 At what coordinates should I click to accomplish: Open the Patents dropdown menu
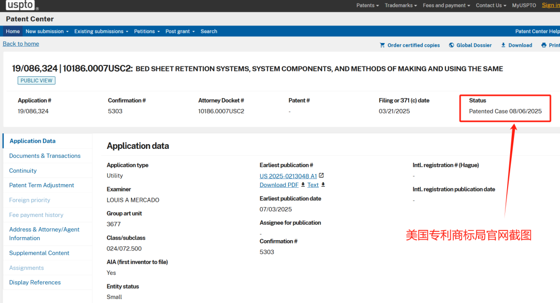click(x=368, y=5)
